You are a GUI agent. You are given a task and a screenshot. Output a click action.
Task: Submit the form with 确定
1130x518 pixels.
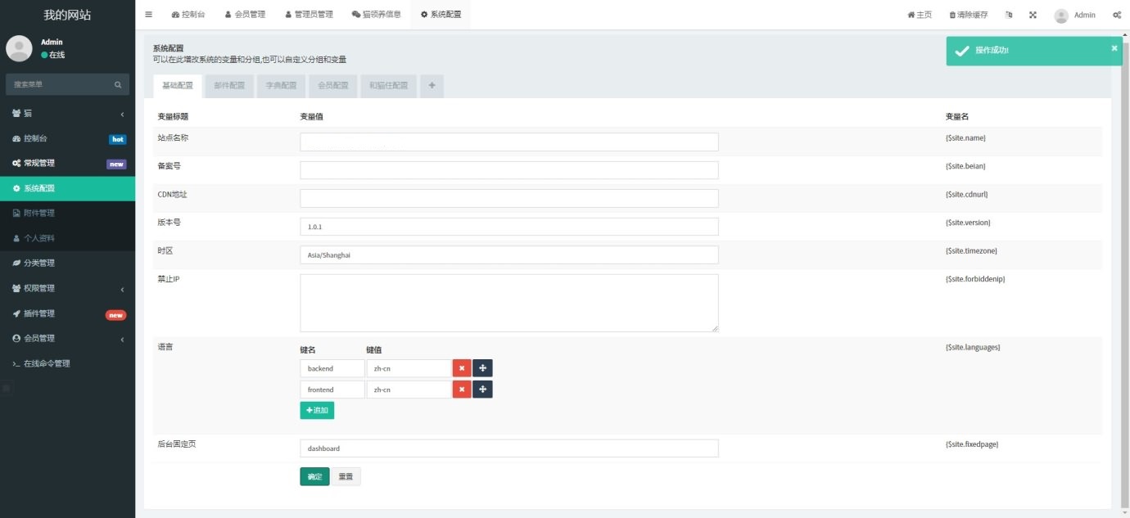point(314,476)
